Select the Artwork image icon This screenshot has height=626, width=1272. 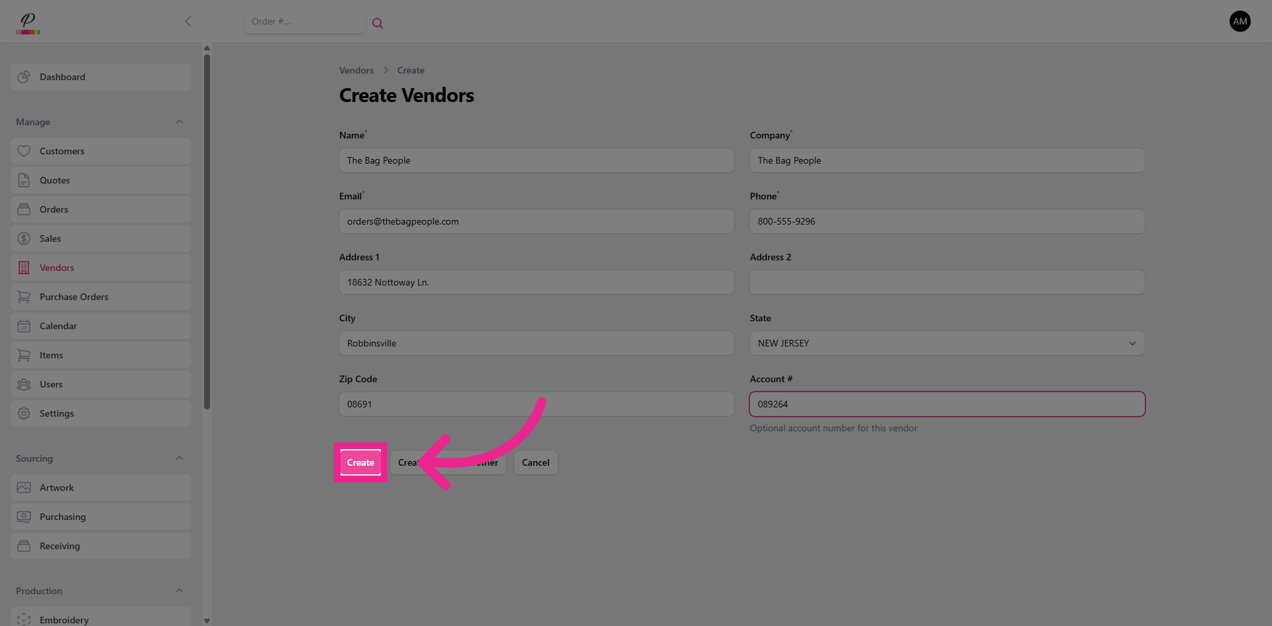[24, 488]
